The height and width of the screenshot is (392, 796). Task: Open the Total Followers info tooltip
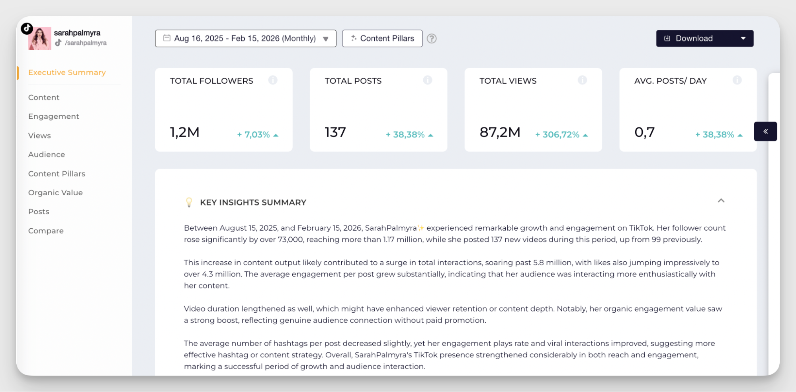(273, 80)
